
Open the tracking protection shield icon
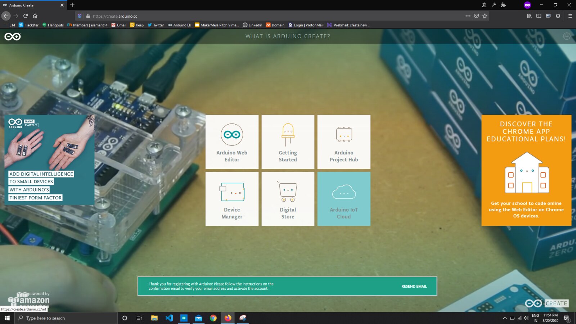click(x=80, y=16)
